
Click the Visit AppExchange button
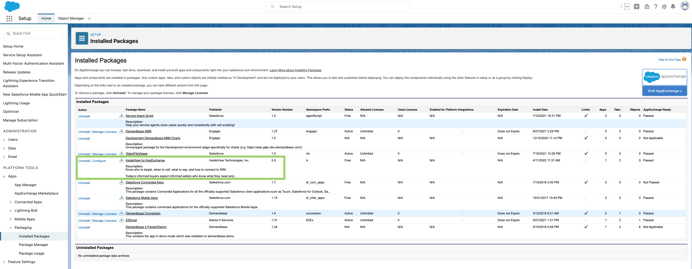tap(665, 91)
